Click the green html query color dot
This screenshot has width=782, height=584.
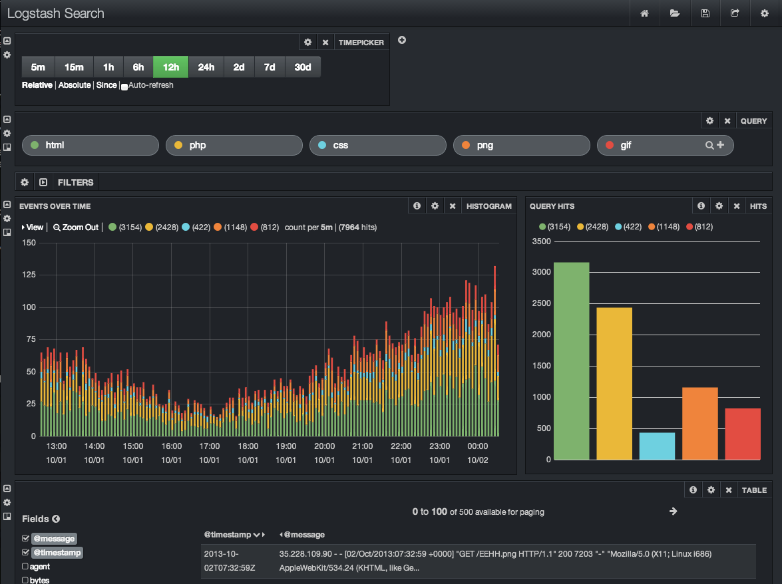click(35, 145)
